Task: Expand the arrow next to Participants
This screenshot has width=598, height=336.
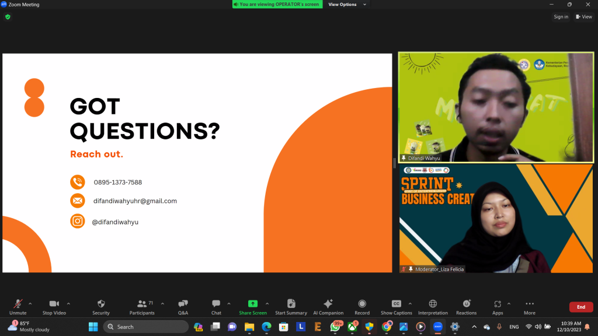Action: pos(162,303)
